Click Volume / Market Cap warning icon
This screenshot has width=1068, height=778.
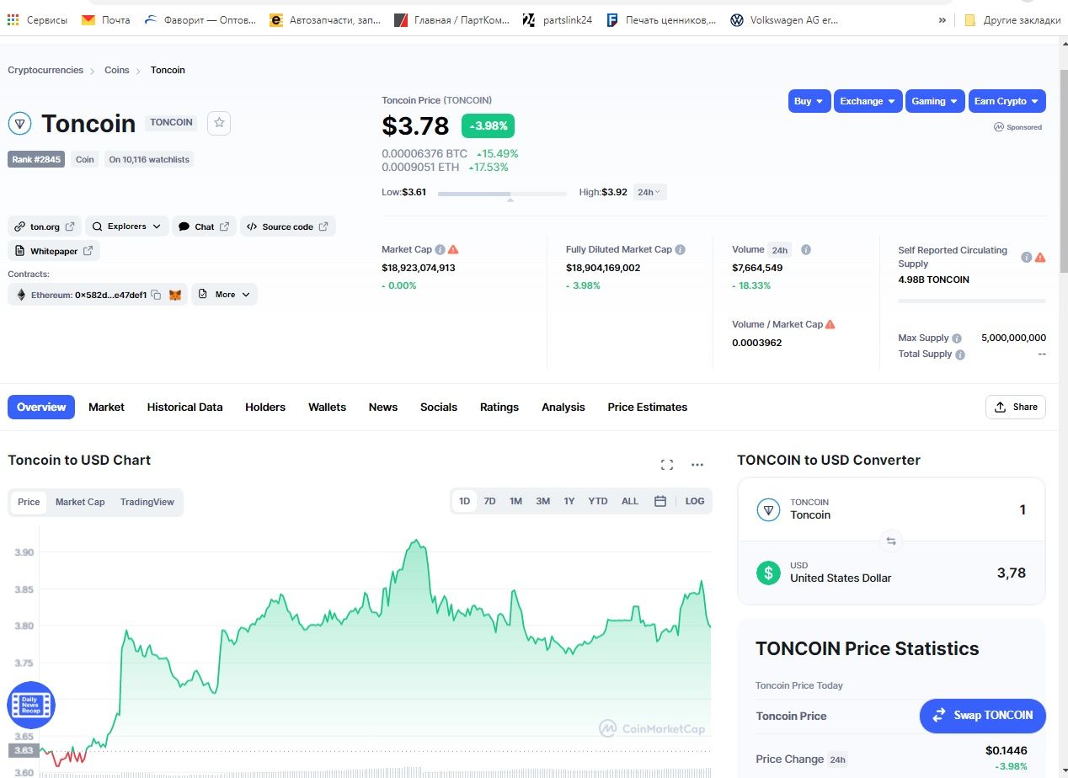pos(830,324)
